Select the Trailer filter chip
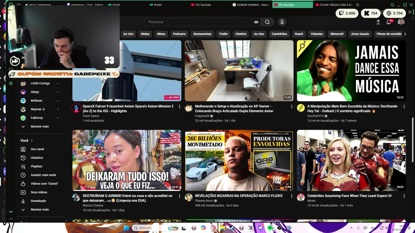Image resolution: width=415 pixels, height=233 pixels. coord(223,34)
